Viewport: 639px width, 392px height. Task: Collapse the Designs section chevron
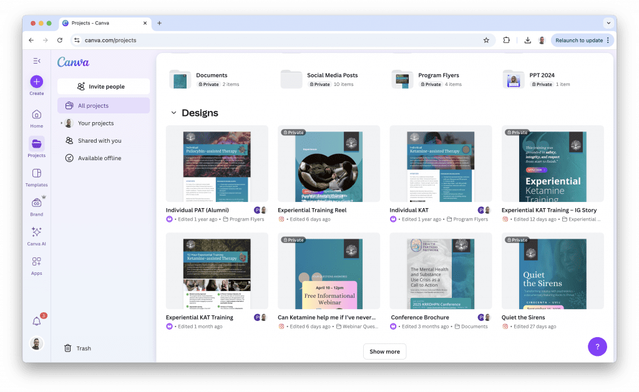(x=173, y=113)
